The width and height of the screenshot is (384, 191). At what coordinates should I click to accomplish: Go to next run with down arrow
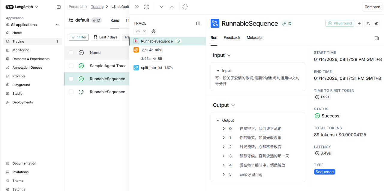click(161, 7)
